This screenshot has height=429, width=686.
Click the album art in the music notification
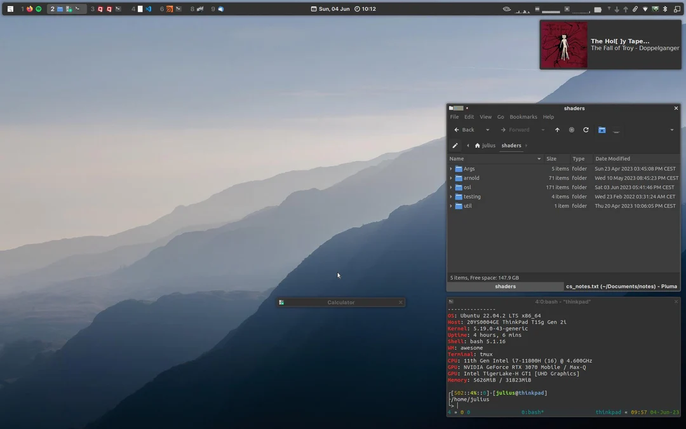pyautogui.click(x=564, y=44)
